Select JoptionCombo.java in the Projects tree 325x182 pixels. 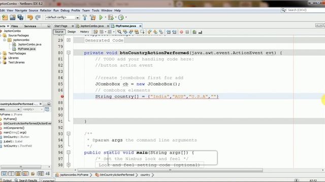(29, 44)
